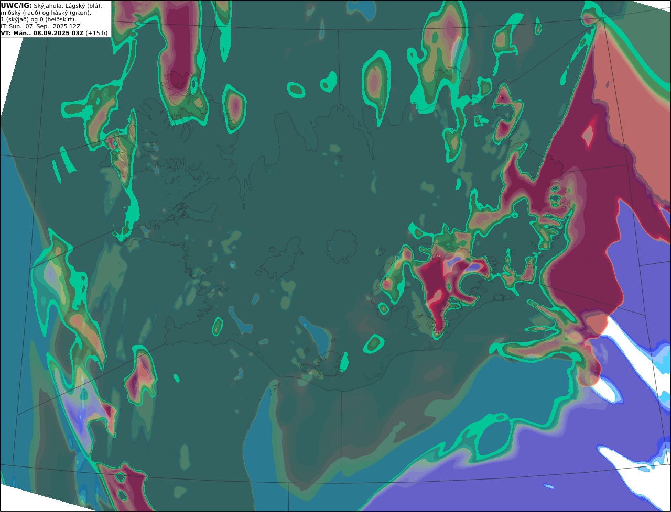The height and width of the screenshot is (512, 671).
Task: Click the 'UWC/IG:' bold heading
Action: (16, 6)
